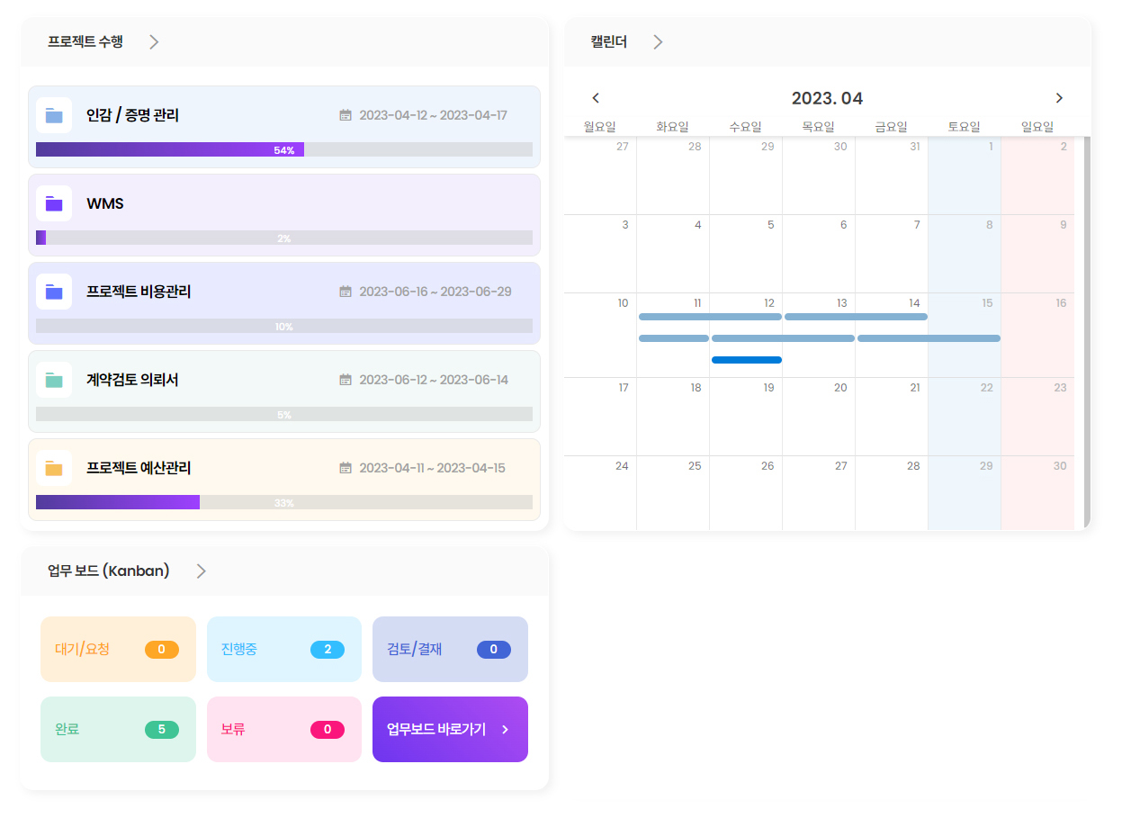
Task: Advance calendar to the next month
Action: [1059, 98]
